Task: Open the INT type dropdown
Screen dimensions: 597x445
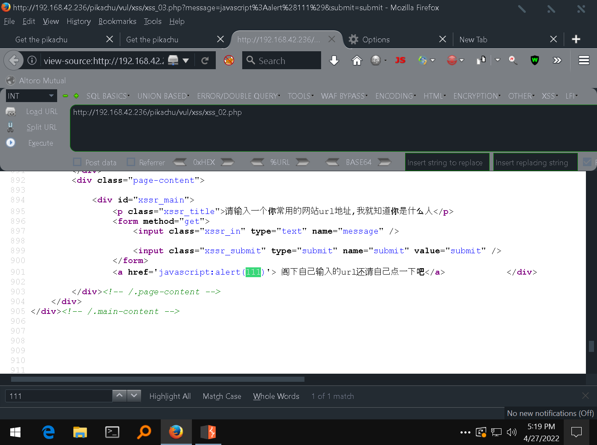Action: click(x=31, y=96)
